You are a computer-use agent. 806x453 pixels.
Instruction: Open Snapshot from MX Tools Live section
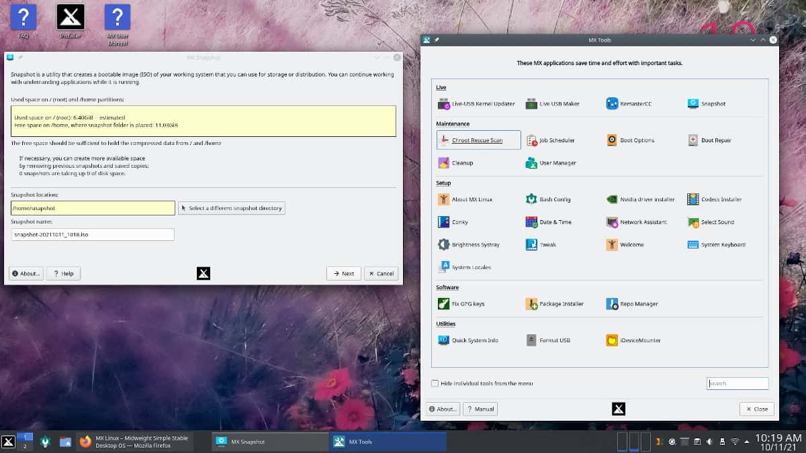tap(707, 104)
